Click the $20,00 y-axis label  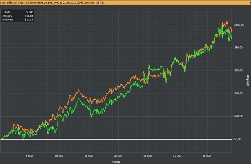coord(238,116)
